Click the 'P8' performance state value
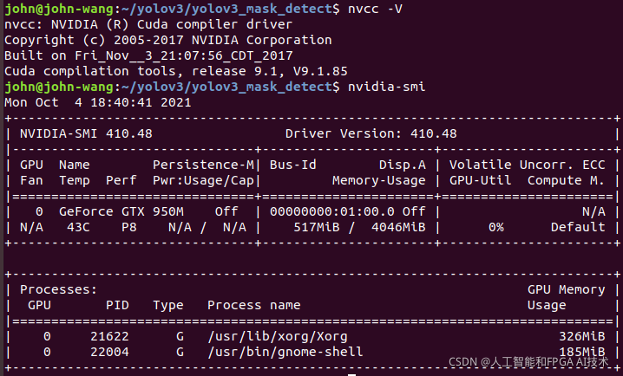Image resolution: width=623 pixels, height=376 pixels. 129,227
